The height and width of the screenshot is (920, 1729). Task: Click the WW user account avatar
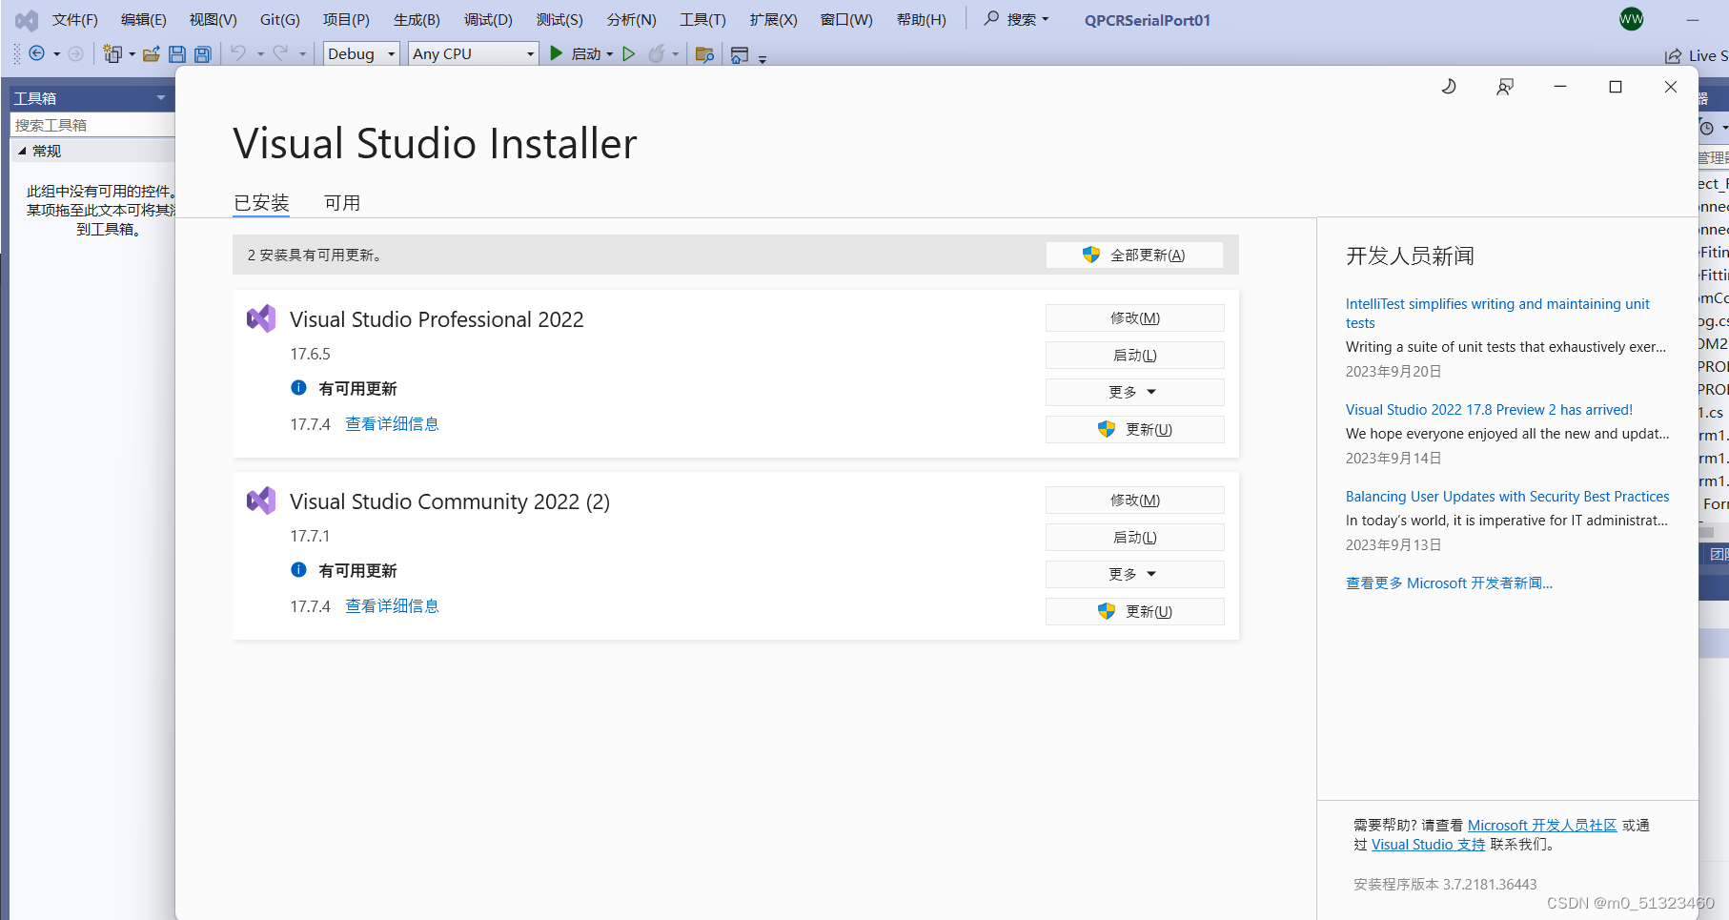1632,18
